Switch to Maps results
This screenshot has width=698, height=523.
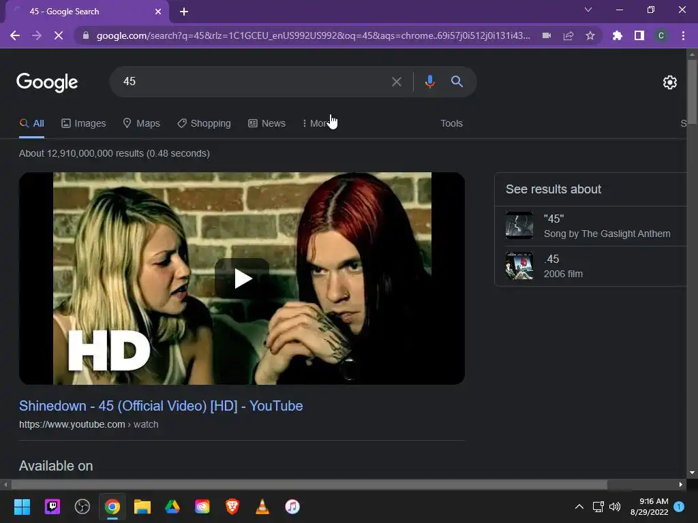[142, 123]
